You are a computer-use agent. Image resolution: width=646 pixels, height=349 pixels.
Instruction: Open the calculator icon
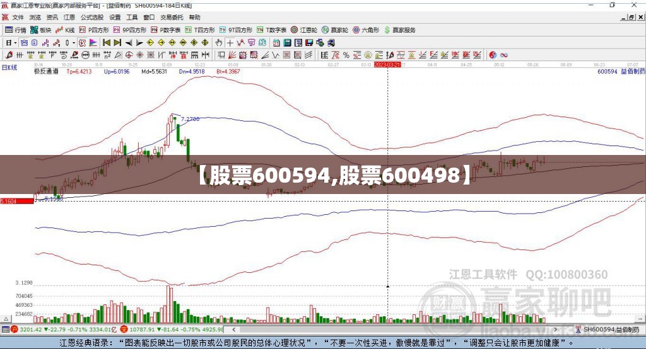click(287, 43)
